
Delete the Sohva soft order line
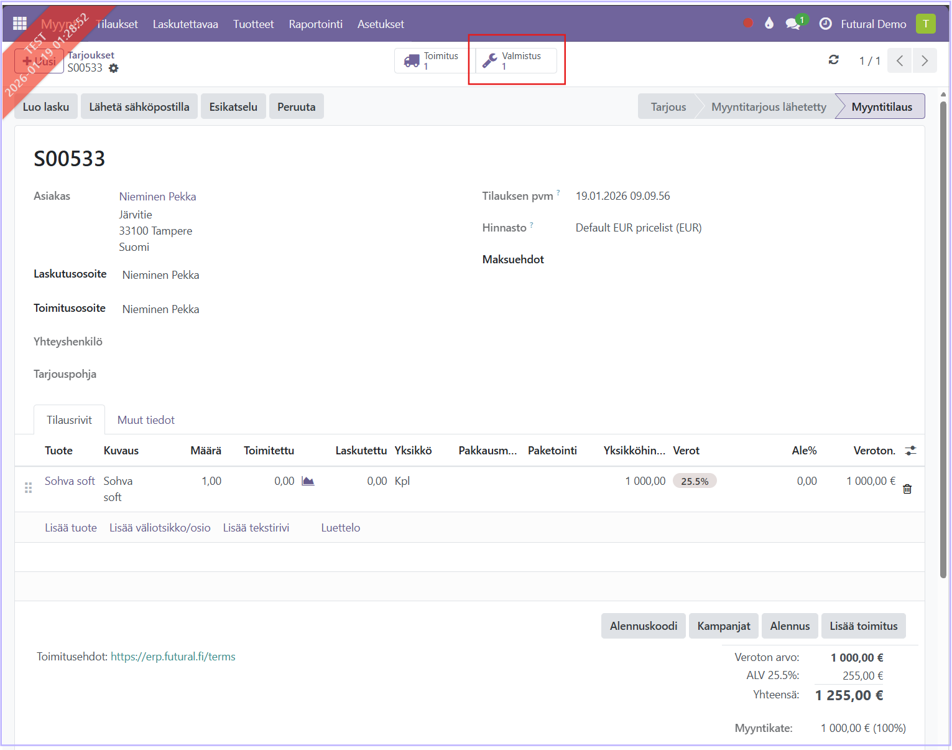click(x=907, y=489)
